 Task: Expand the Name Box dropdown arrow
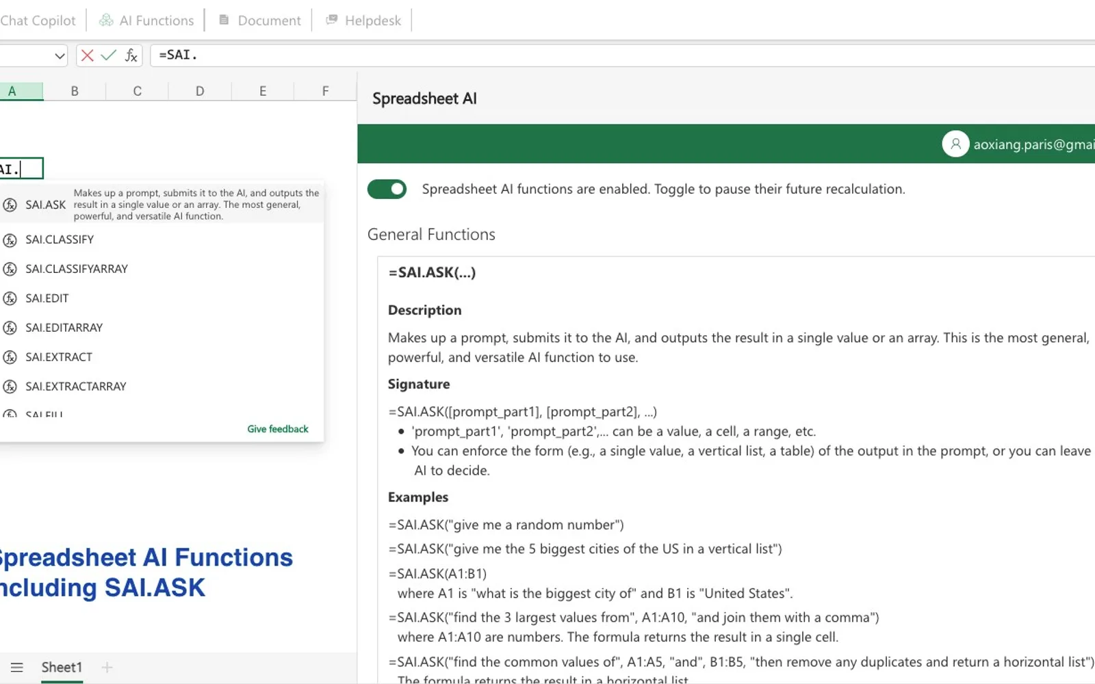pos(60,55)
